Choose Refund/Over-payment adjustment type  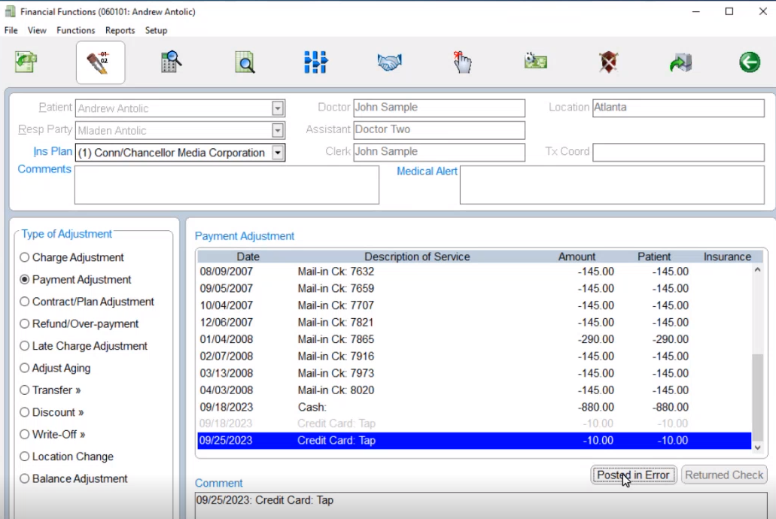click(x=25, y=323)
